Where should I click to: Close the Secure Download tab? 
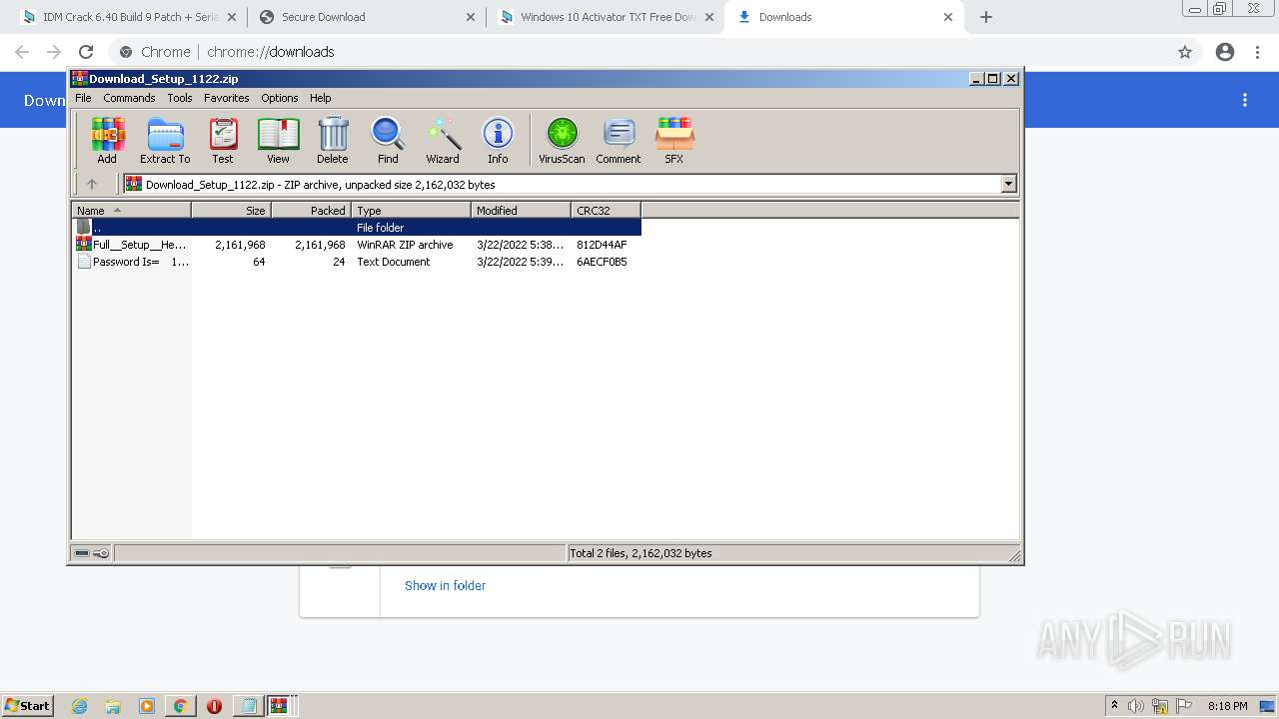click(471, 17)
